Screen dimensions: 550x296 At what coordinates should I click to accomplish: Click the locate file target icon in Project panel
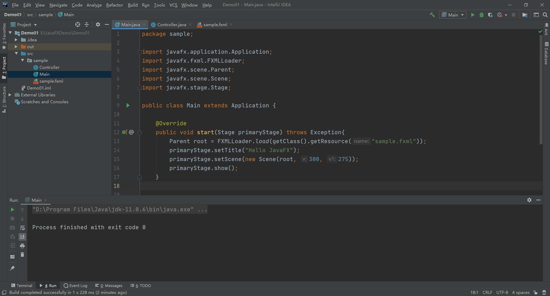[78, 24]
